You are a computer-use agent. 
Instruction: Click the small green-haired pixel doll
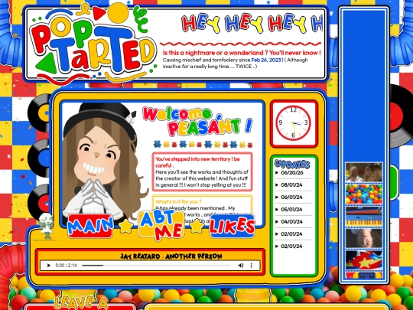point(47,227)
